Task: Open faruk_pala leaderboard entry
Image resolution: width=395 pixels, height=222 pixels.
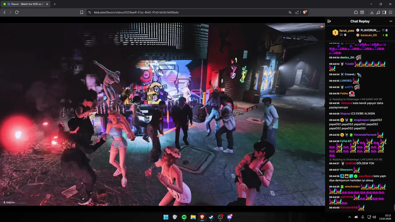Action: click(343, 33)
